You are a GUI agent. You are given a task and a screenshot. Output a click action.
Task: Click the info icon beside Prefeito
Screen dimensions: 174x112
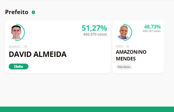pos(33,12)
